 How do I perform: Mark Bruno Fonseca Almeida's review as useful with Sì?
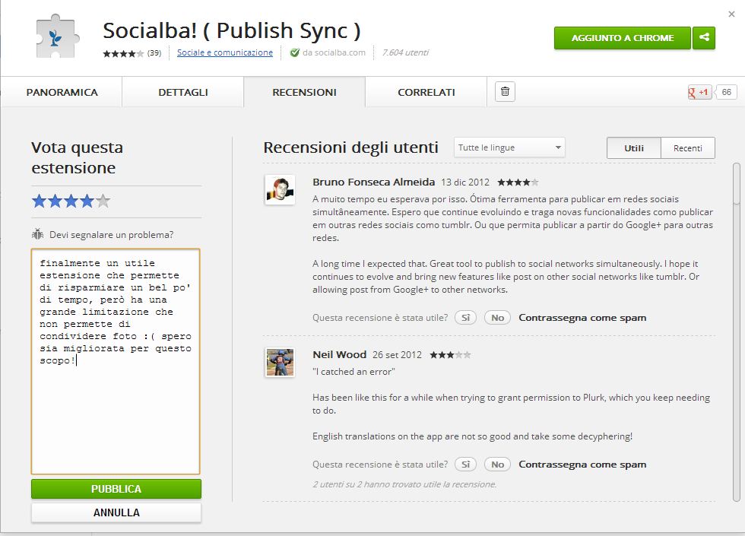(x=465, y=318)
